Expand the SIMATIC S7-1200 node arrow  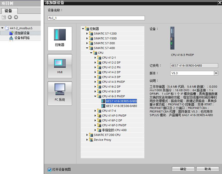87,34
